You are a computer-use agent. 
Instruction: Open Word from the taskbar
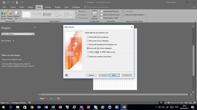46,107
